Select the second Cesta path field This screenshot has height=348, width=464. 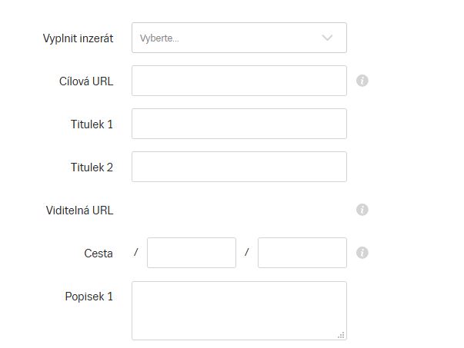302,253
